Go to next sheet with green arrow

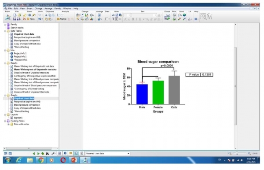38,154
